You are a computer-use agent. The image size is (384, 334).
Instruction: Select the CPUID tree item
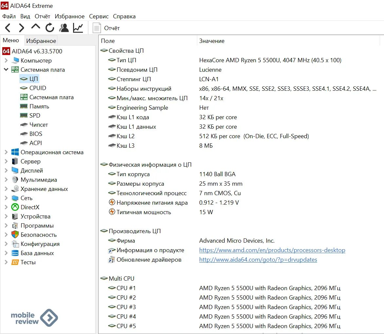click(x=38, y=88)
